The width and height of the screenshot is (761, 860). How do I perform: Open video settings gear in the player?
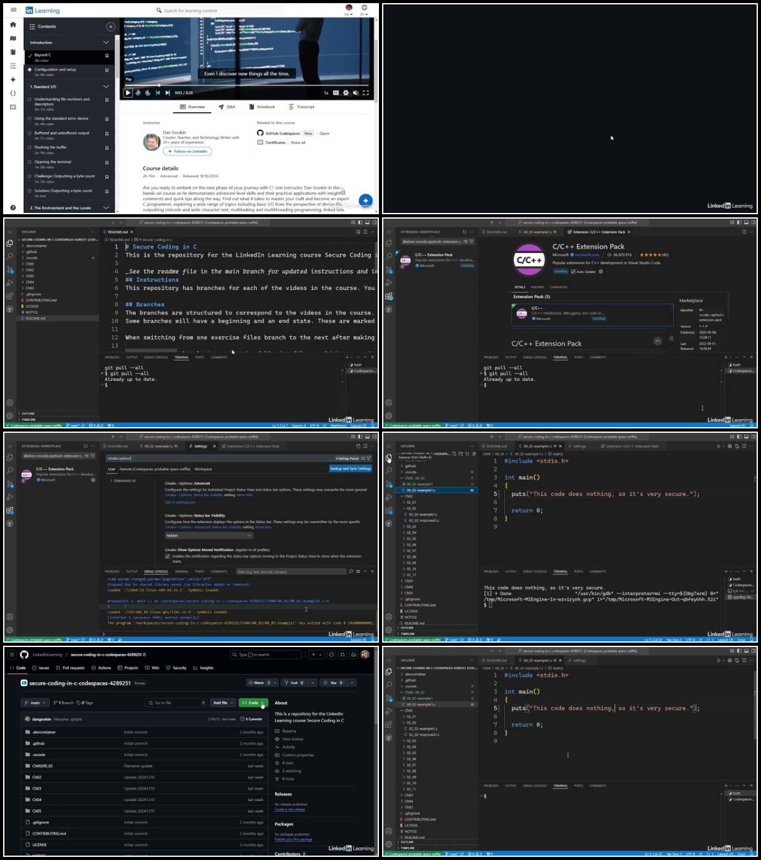(346, 93)
